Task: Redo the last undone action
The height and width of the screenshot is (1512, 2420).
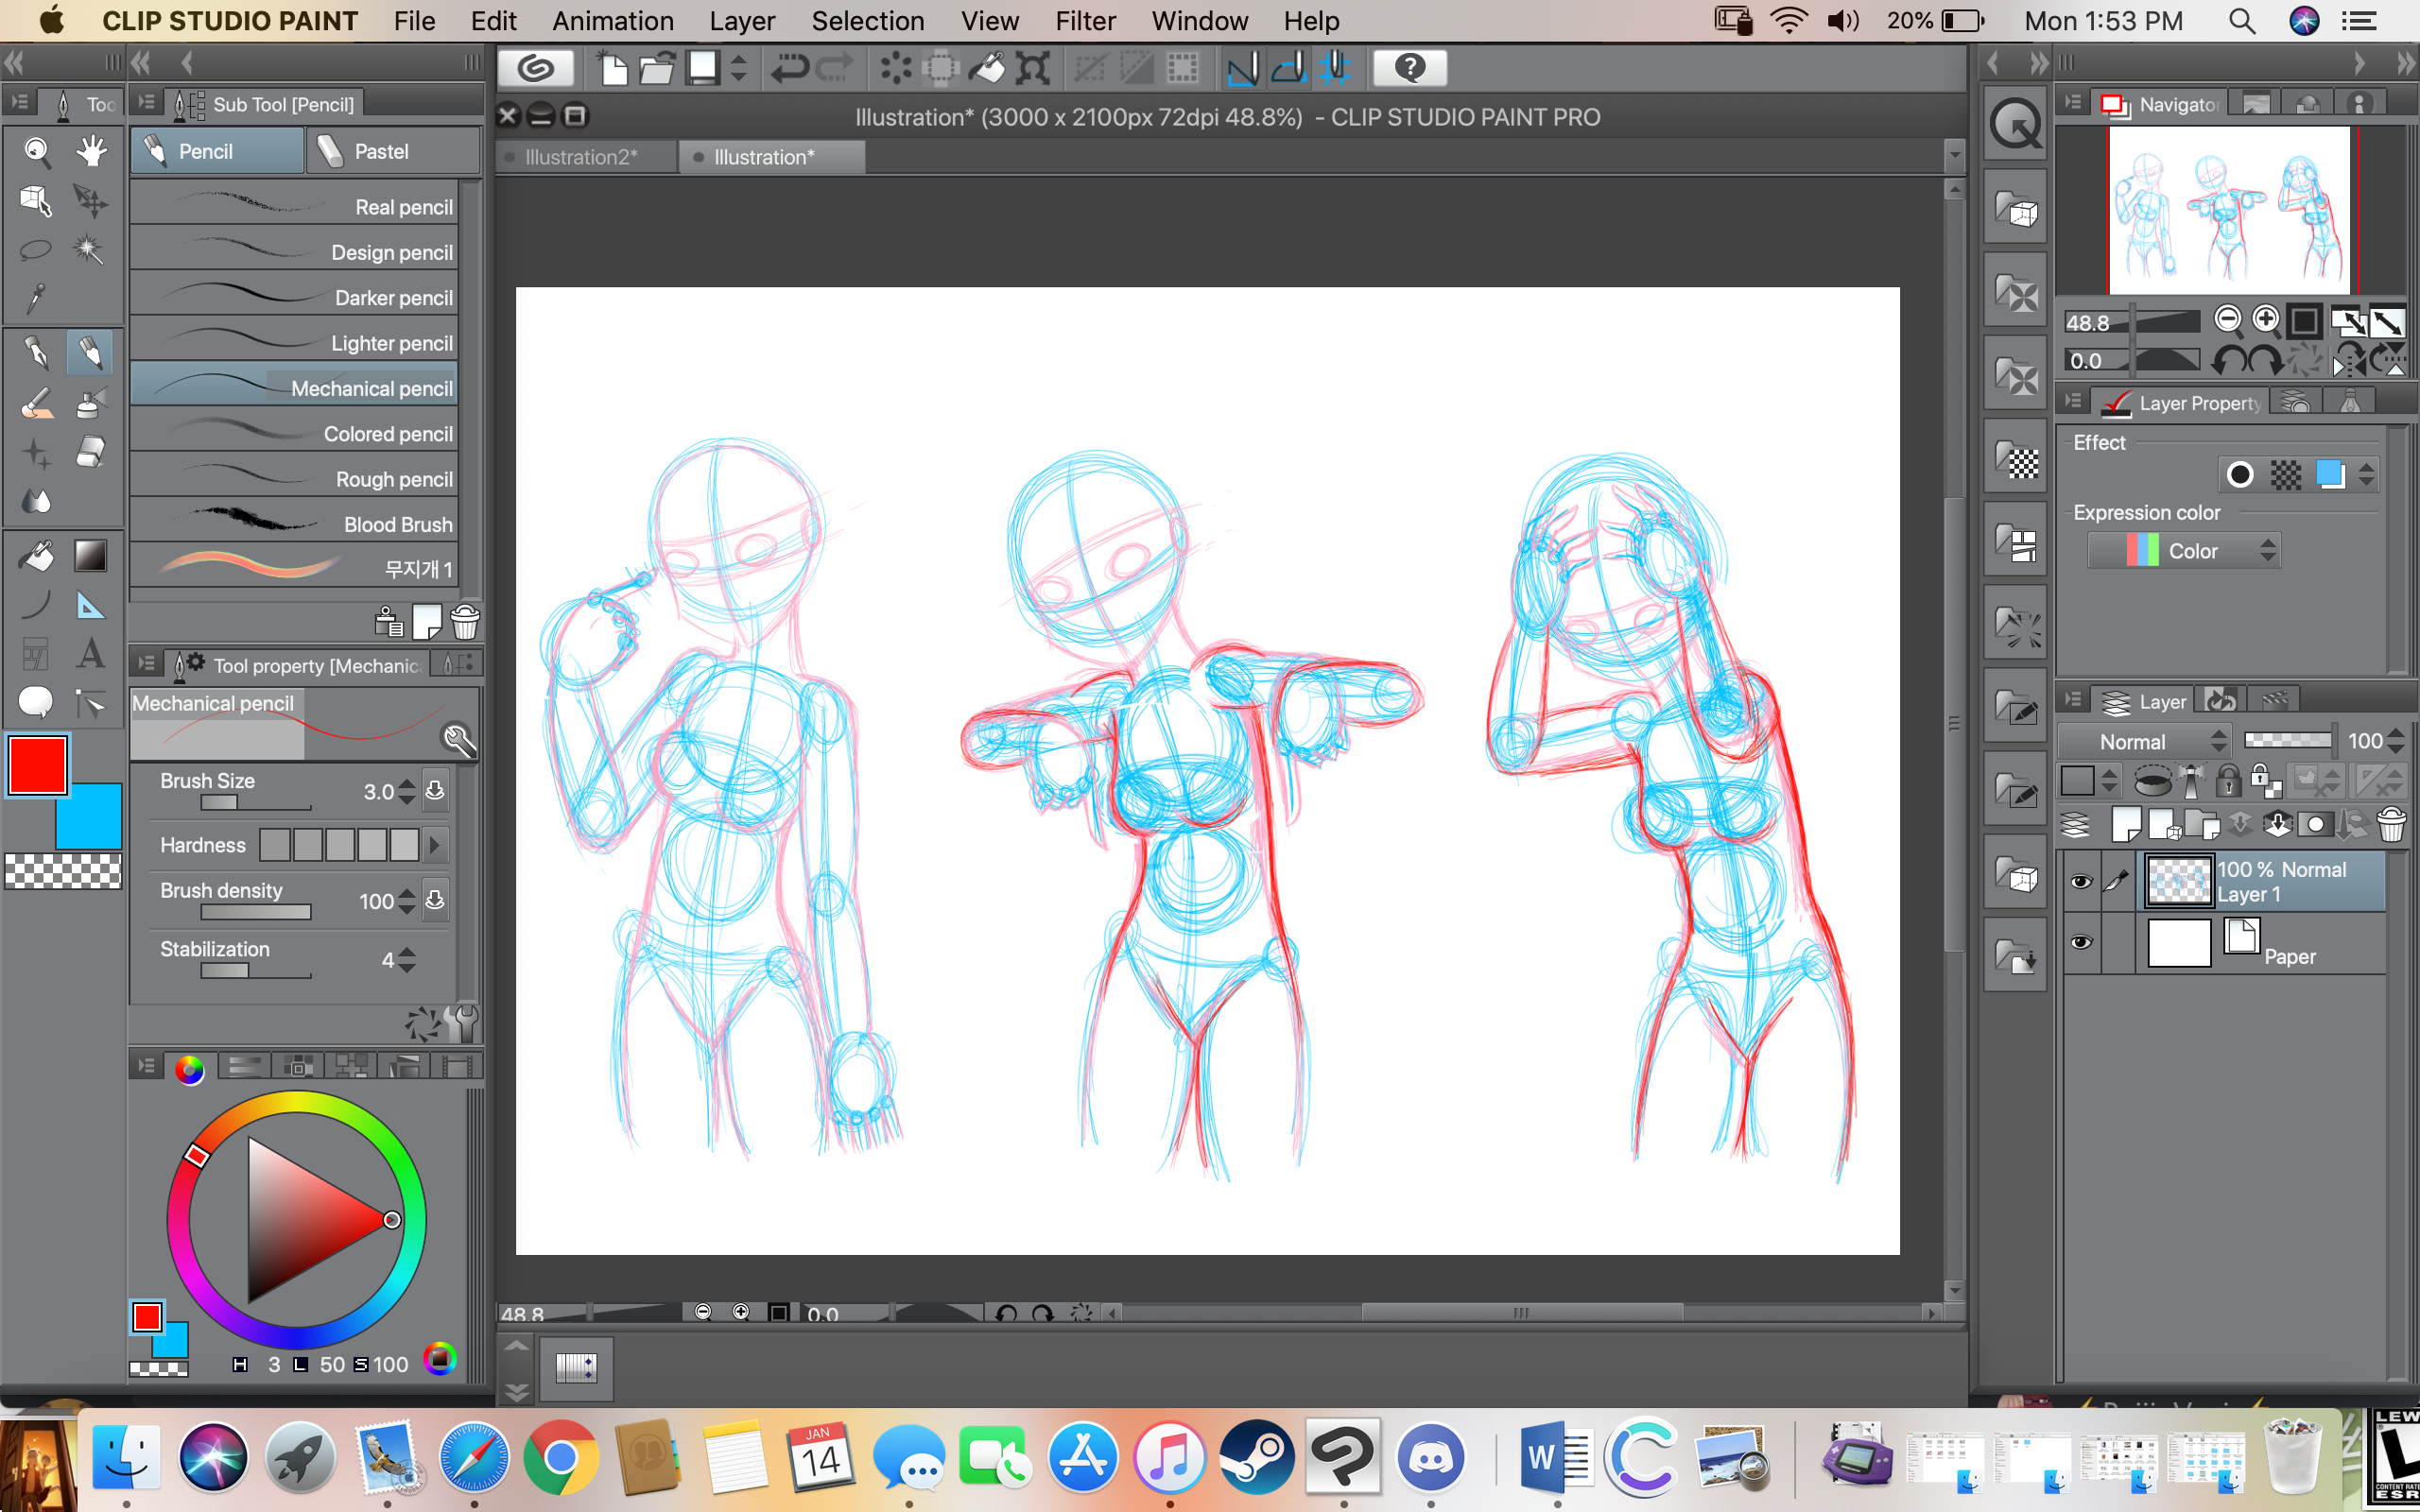Action: click(x=834, y=68)
